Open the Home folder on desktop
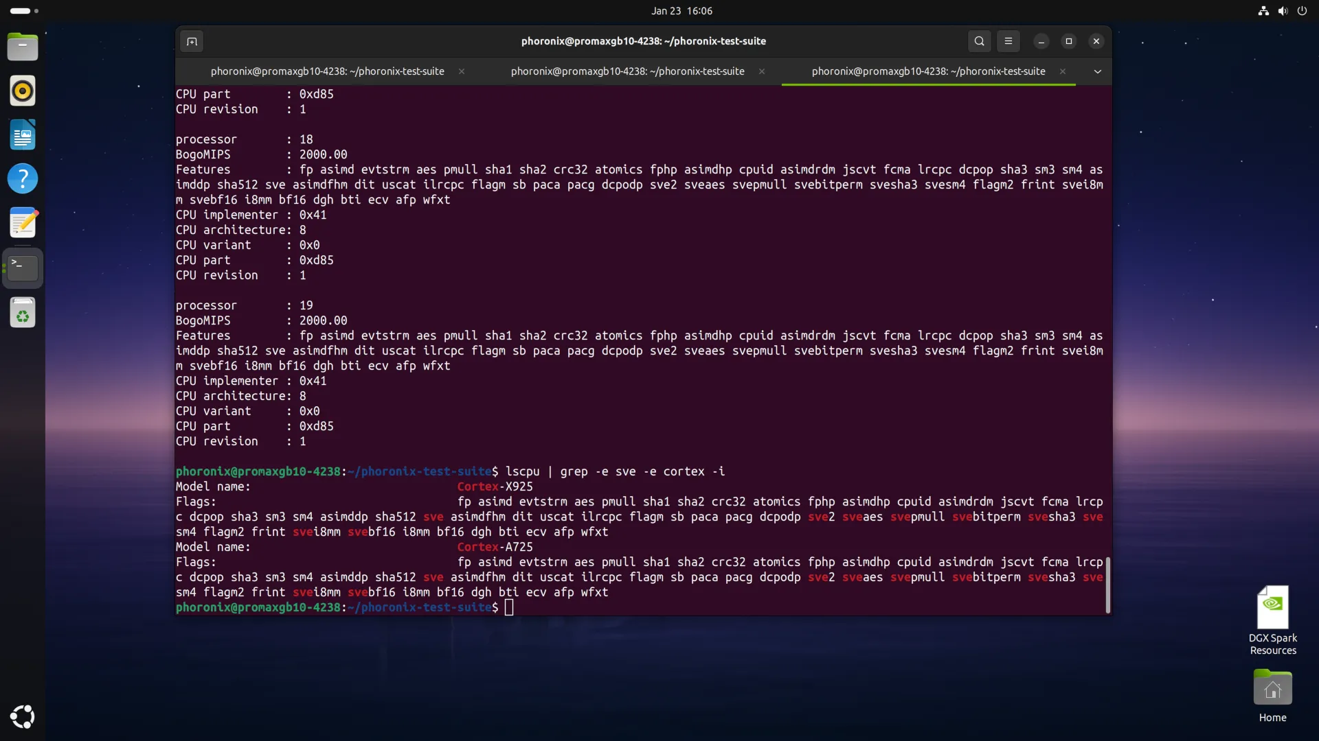 point(1272,688)
